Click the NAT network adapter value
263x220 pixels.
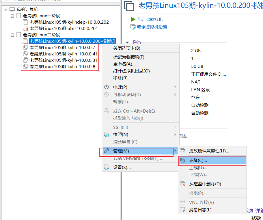pos(195,82)
